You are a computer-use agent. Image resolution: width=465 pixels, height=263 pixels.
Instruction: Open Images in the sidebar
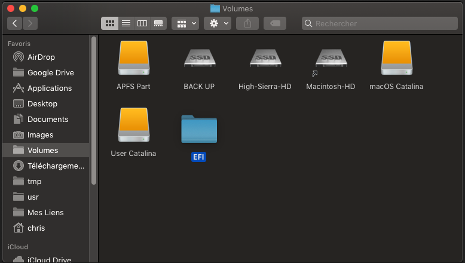[x=46, y=135]
